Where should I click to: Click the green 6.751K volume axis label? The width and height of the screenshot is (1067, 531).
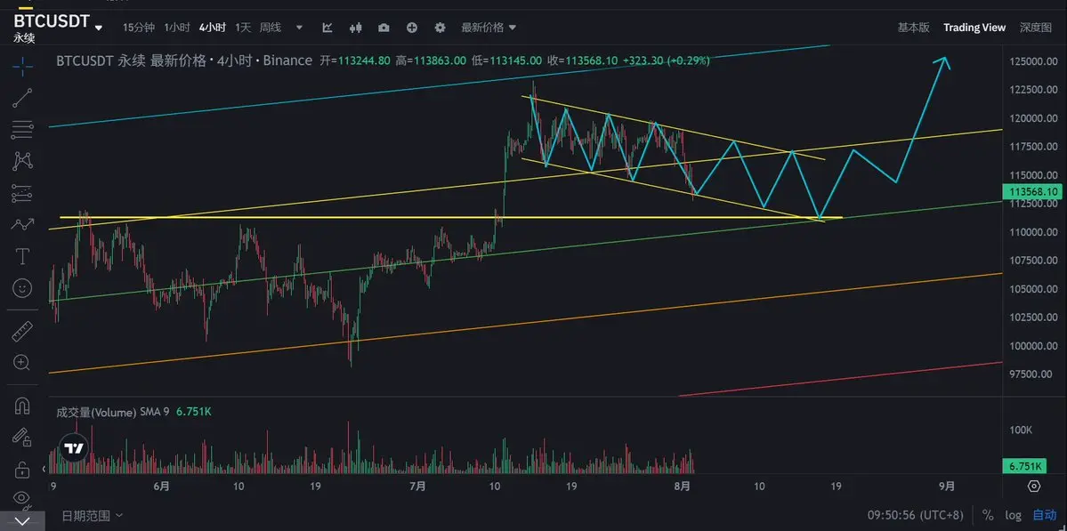(1024, 466)
